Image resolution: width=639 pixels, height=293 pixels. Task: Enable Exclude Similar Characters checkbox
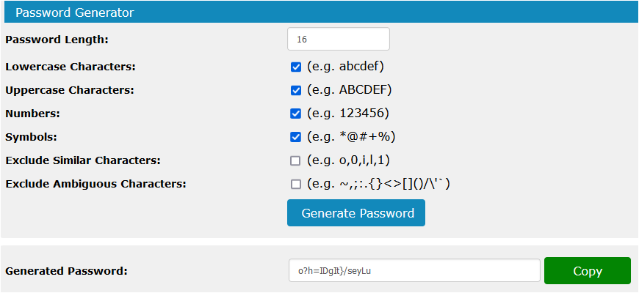click(x=295, y=161)
